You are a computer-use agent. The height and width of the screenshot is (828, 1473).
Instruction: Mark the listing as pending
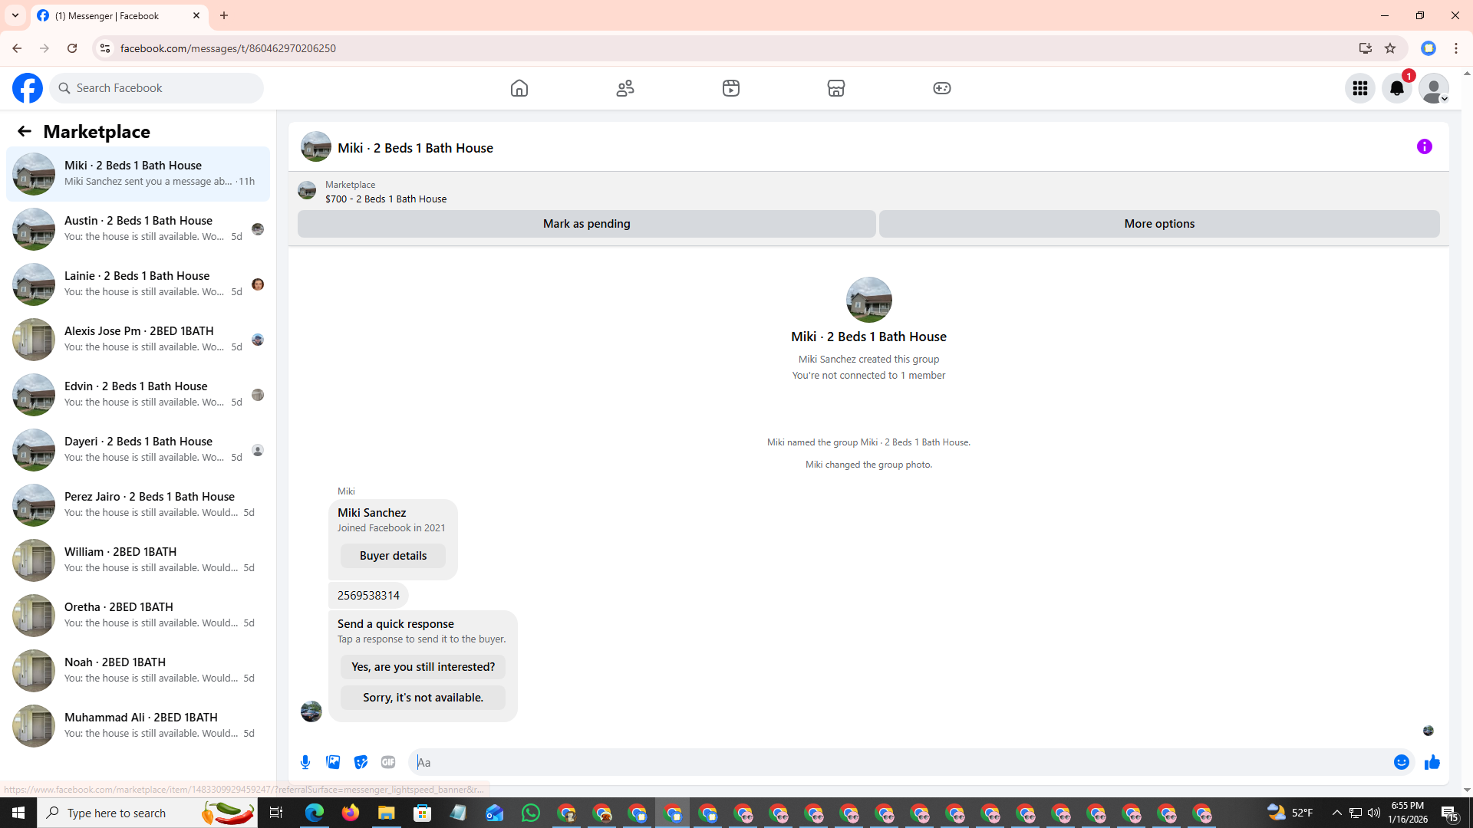[586, 224]
